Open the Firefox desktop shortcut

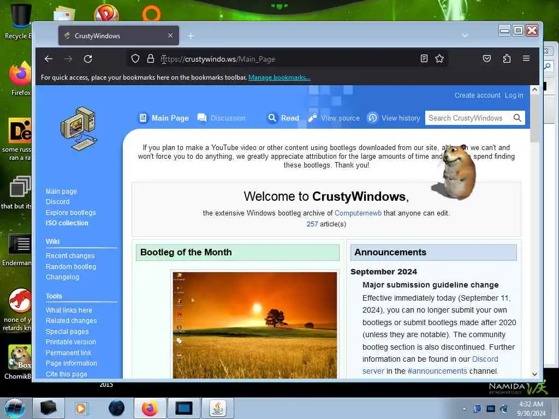[20, 79]
